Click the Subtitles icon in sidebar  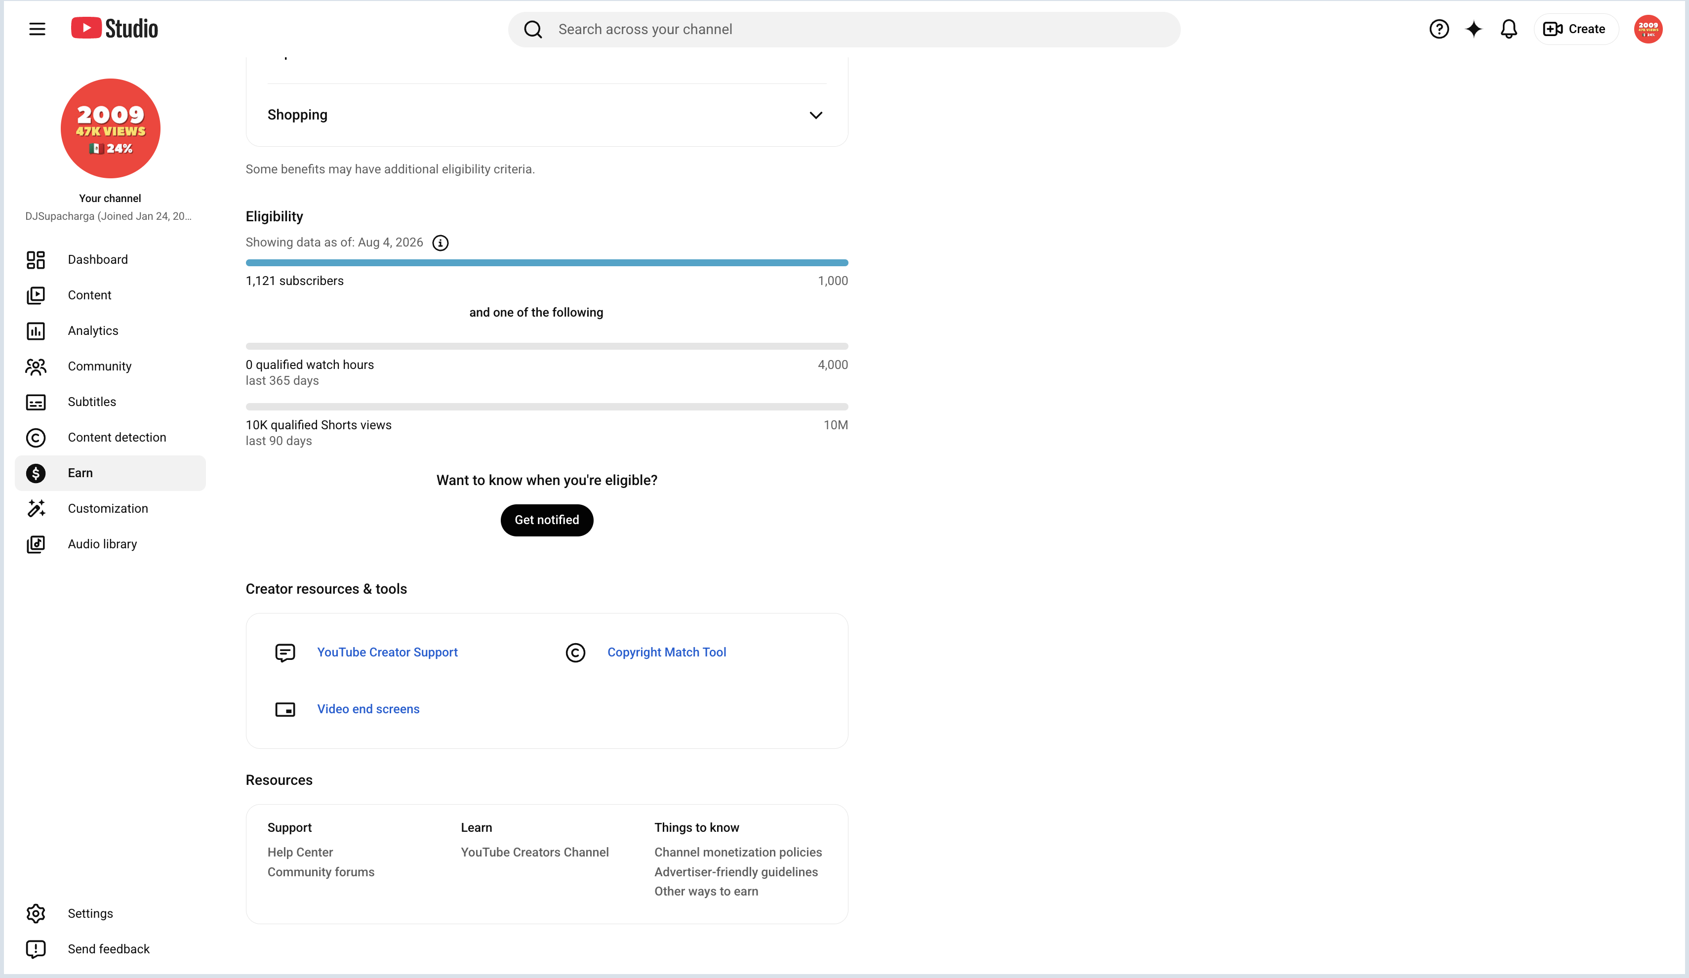point(36,402)
